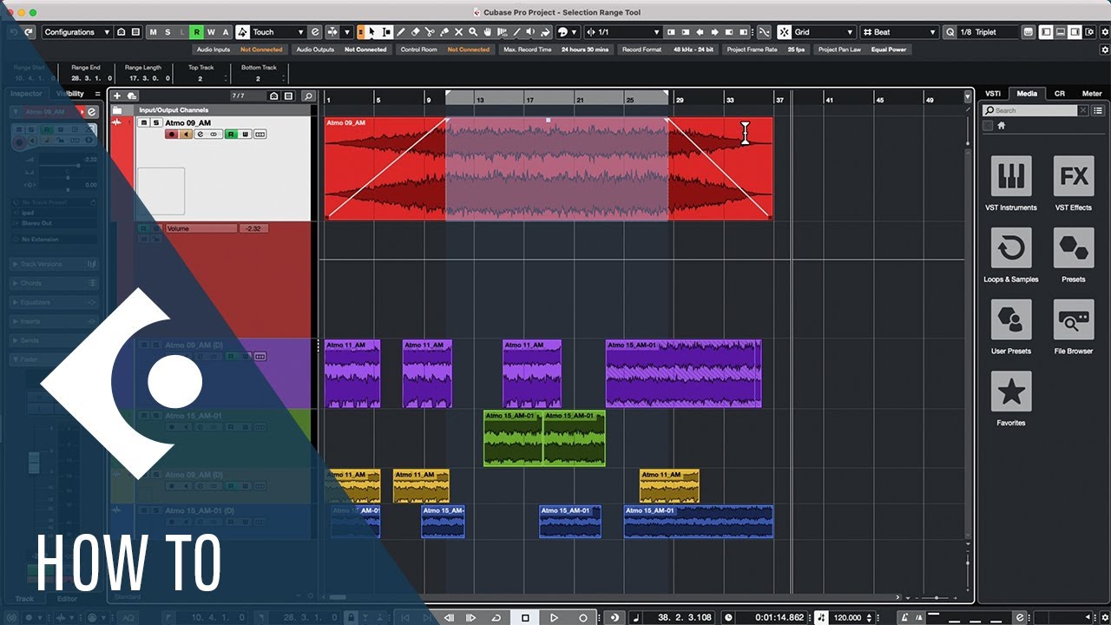This screenshot has height=625, width=1111.
Task: Open the Configurations dropdown
Action: tap(77, 32)
